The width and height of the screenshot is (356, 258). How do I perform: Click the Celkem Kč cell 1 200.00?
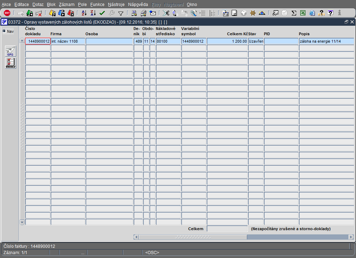[227, 41]
